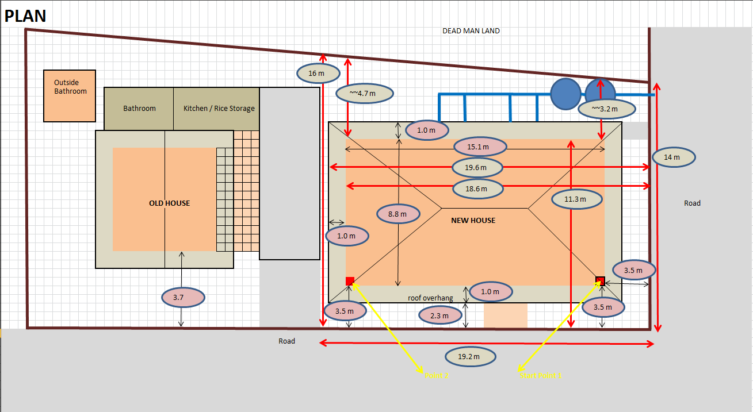Image resolution: width=753 pixels, height=412 pixels.
Task: Click the 19.6 m dimension oval
Action: 477,168
